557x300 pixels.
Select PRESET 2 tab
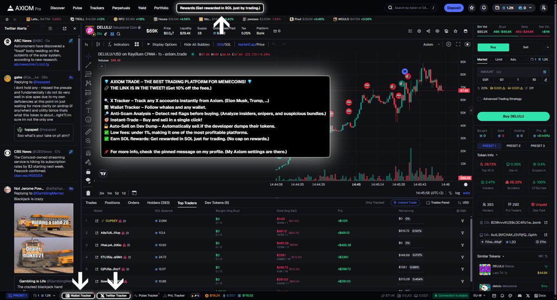513,146
